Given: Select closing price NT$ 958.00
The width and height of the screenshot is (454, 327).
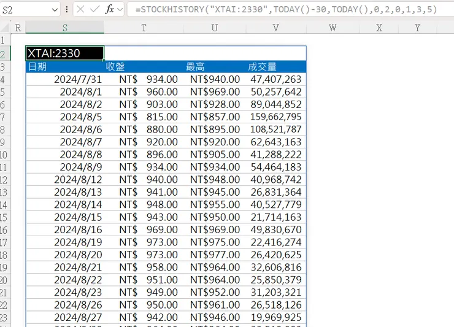Looking at the screenshot, I should pos(144,267).
